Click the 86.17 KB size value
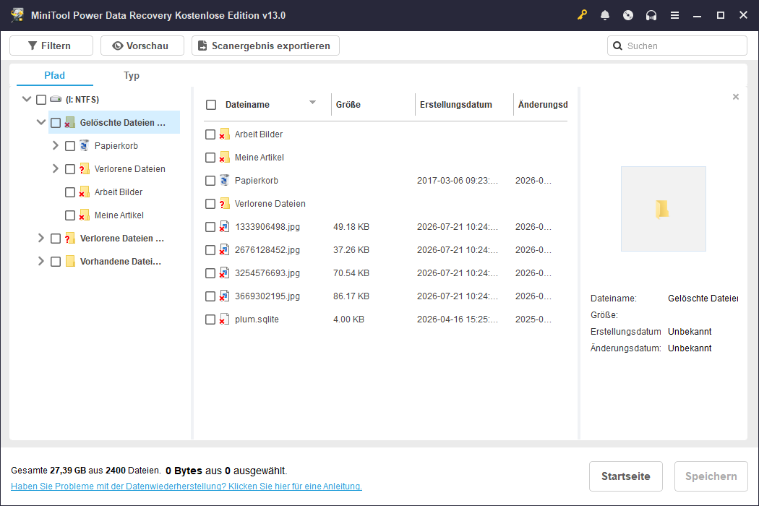This screenshot has width=759, height=506. pos(351,296)
